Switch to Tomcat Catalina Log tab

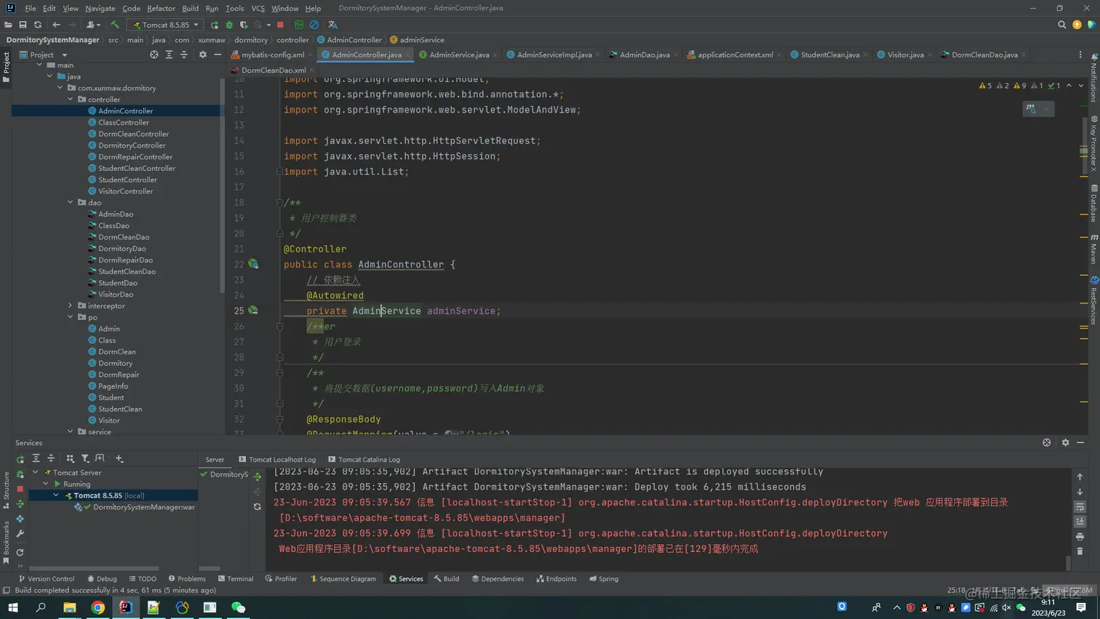[364, 460]
